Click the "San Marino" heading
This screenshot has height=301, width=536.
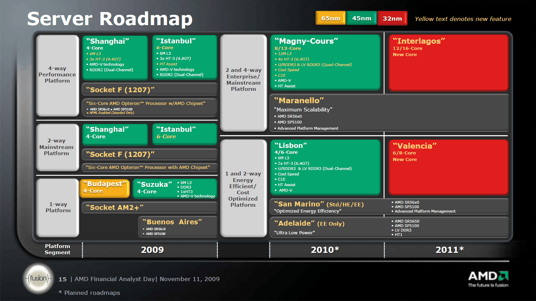[299, 204]
